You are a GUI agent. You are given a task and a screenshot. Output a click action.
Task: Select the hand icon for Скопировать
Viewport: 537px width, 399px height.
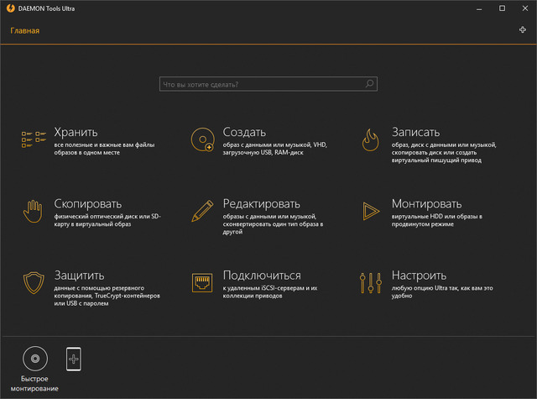[34, 210]
